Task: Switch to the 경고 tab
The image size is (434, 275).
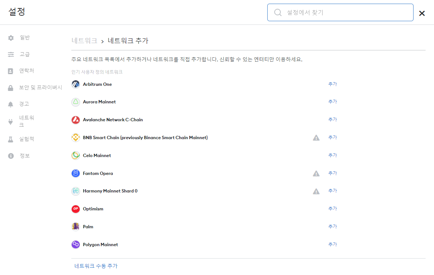Action: pyautogui.click(x=24, y=104)
